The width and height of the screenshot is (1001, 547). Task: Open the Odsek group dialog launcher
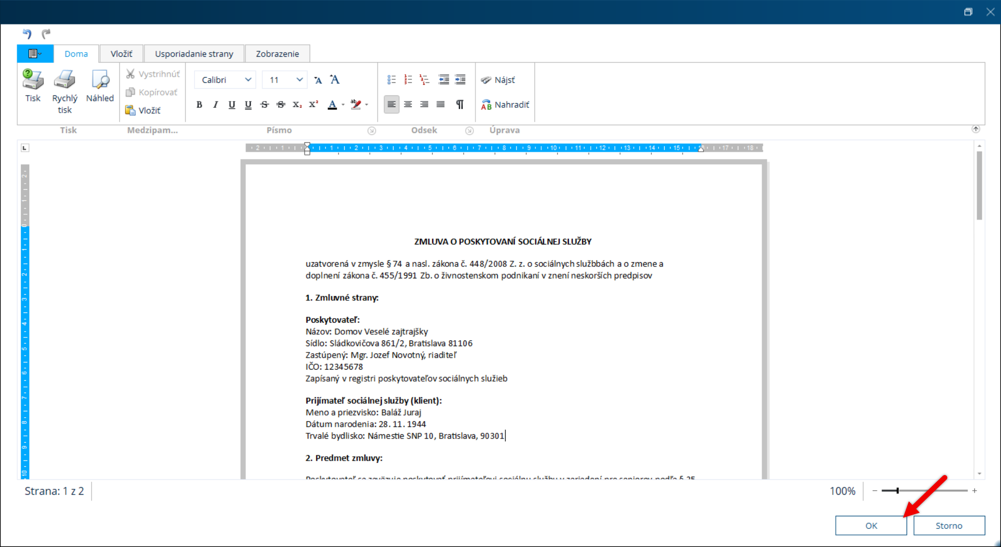(x=469, y=130)
